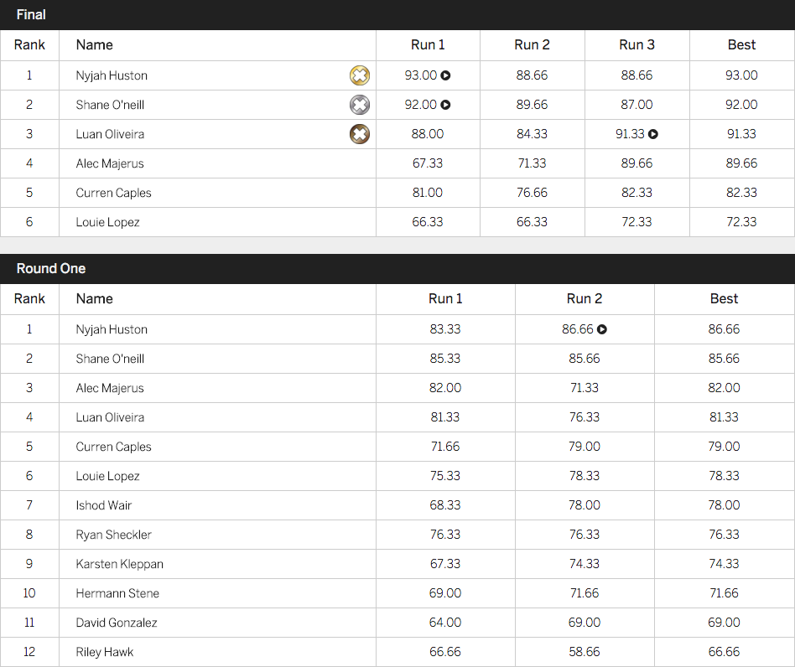Play video for the 93.00 run
The width and height of the screenshot is (795, 667).
[446, 75]
